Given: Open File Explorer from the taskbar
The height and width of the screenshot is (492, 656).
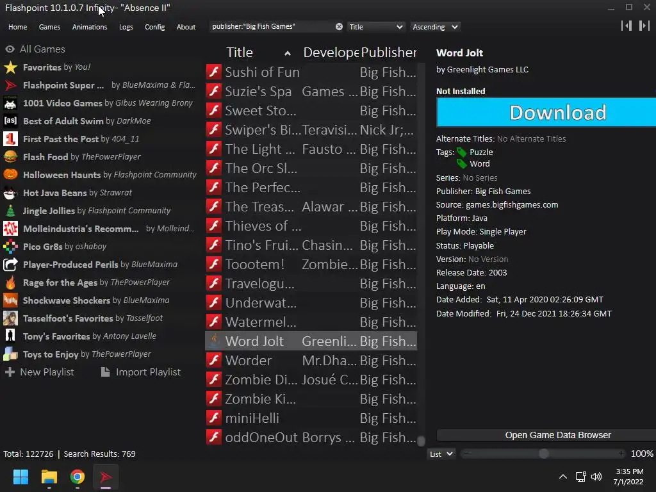Looking at the screenshot, I should (x=49, y=477).
